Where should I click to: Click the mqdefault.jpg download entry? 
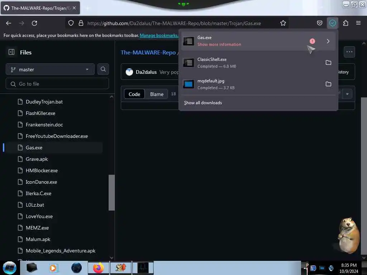pyautogui.click(x=258, y=84)
